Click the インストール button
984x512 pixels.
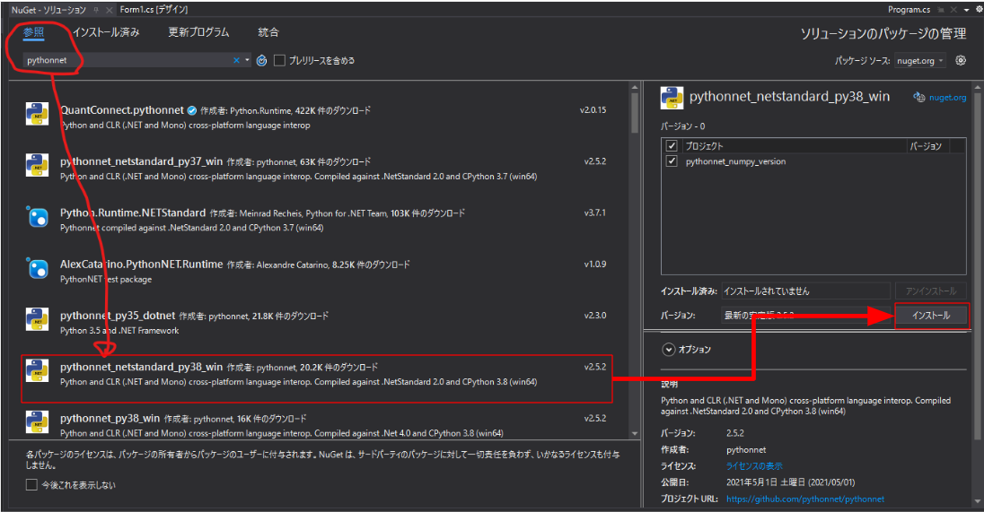click(x=931, y=316)
